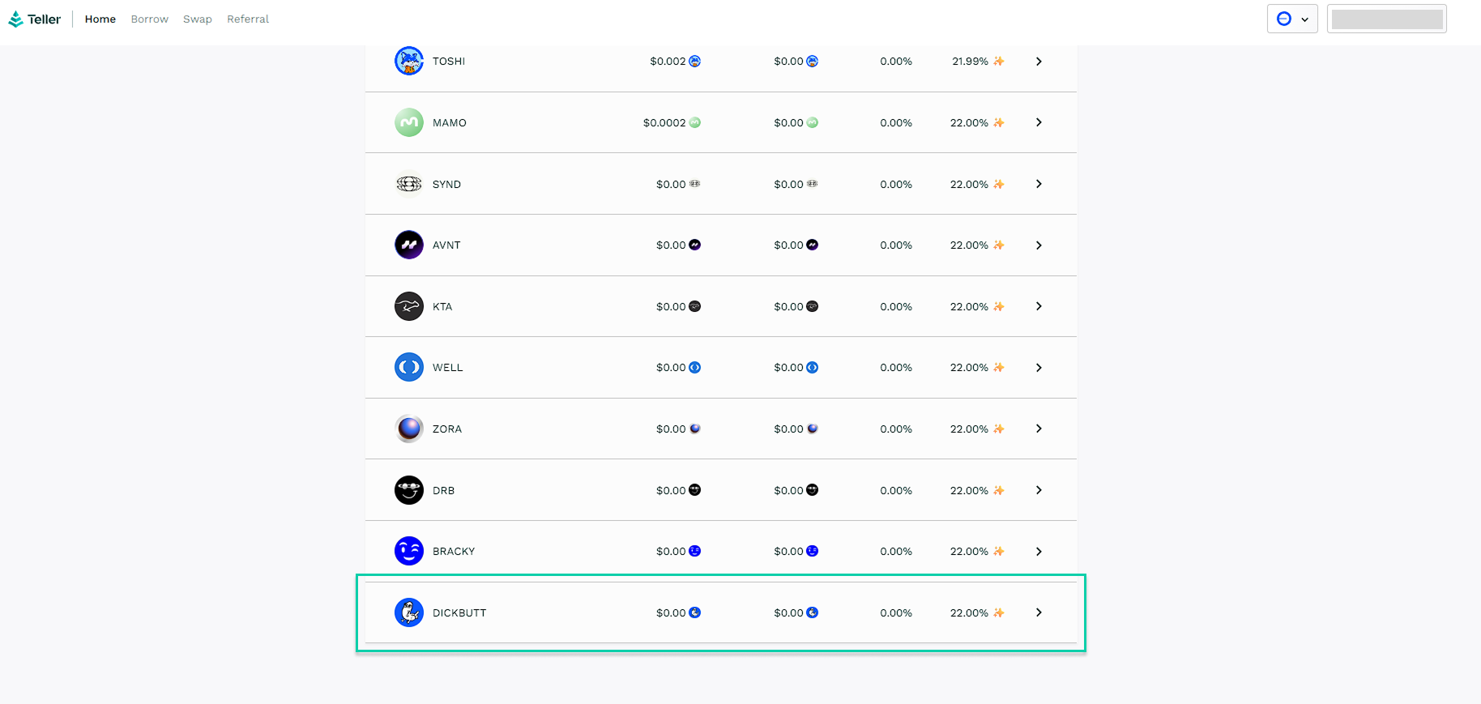Click the WELL token icon
Screen dimensions: 1481x704
[x=409, y=368]
